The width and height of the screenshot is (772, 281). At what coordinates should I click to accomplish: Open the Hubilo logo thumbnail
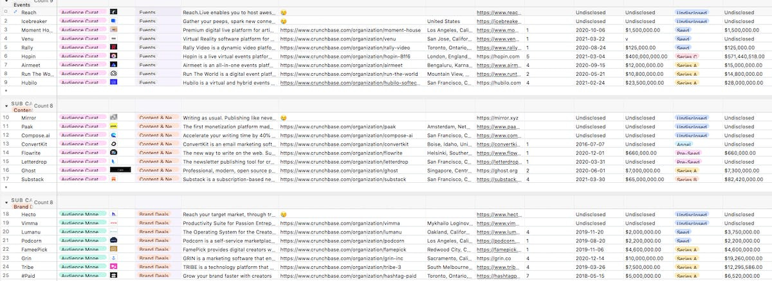[113, 82]
